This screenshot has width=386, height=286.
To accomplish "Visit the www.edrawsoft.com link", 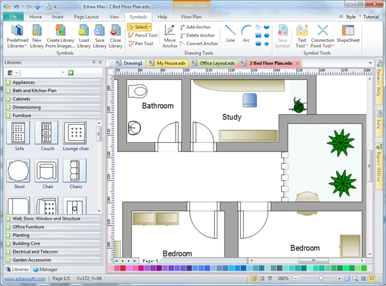I will coord(24,279).
